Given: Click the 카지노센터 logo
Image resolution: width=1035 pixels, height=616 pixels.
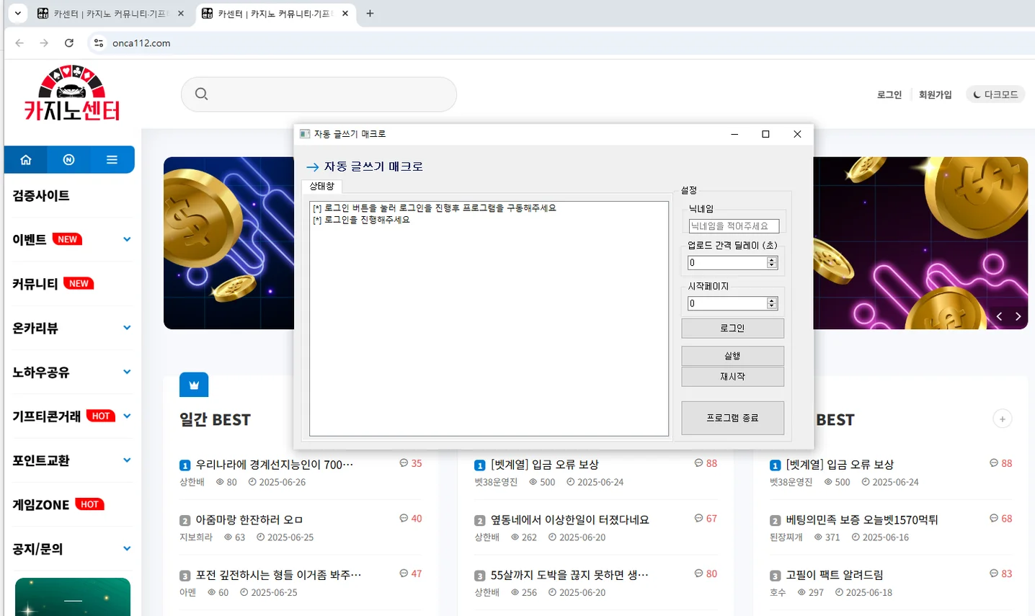Looking at the screenshot, I should (71, 93).
